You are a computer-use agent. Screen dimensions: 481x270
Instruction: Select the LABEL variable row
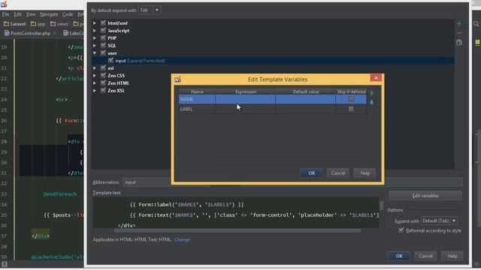point(272,109)
